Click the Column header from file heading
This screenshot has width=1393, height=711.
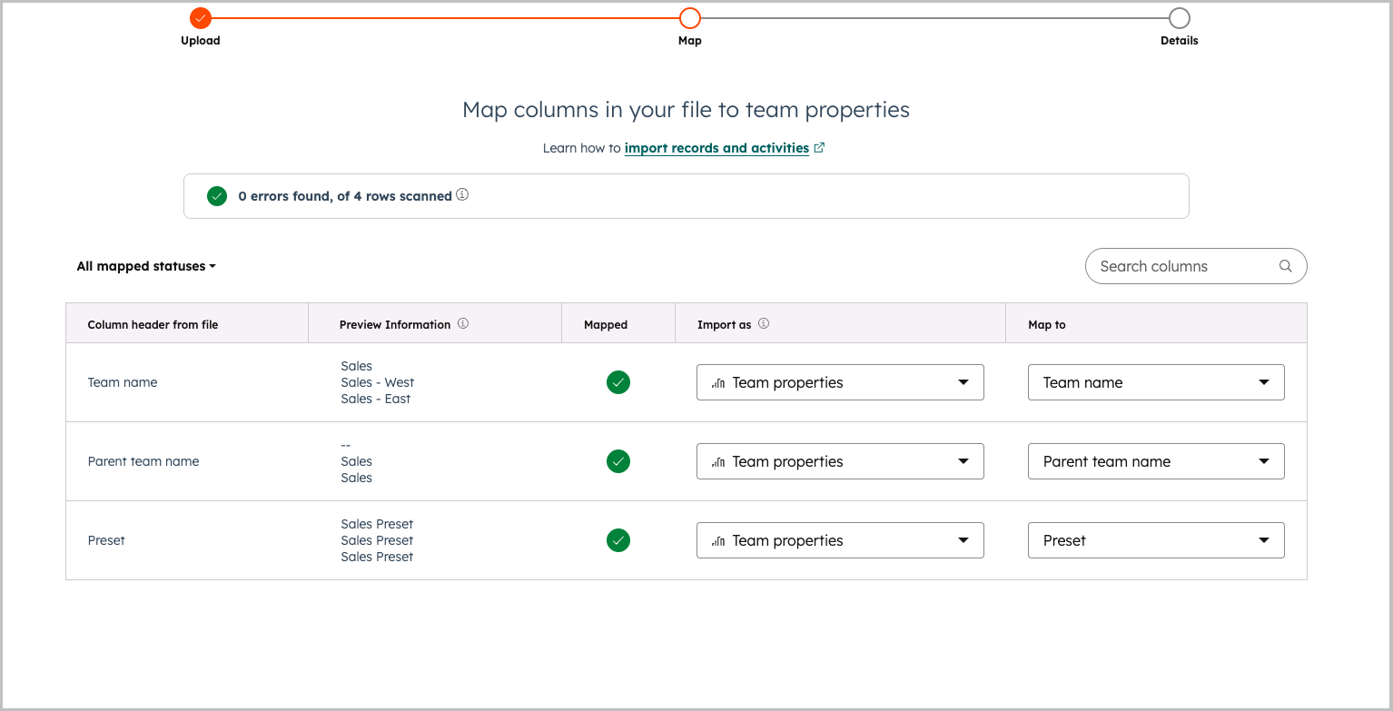(x=153, y=324)
